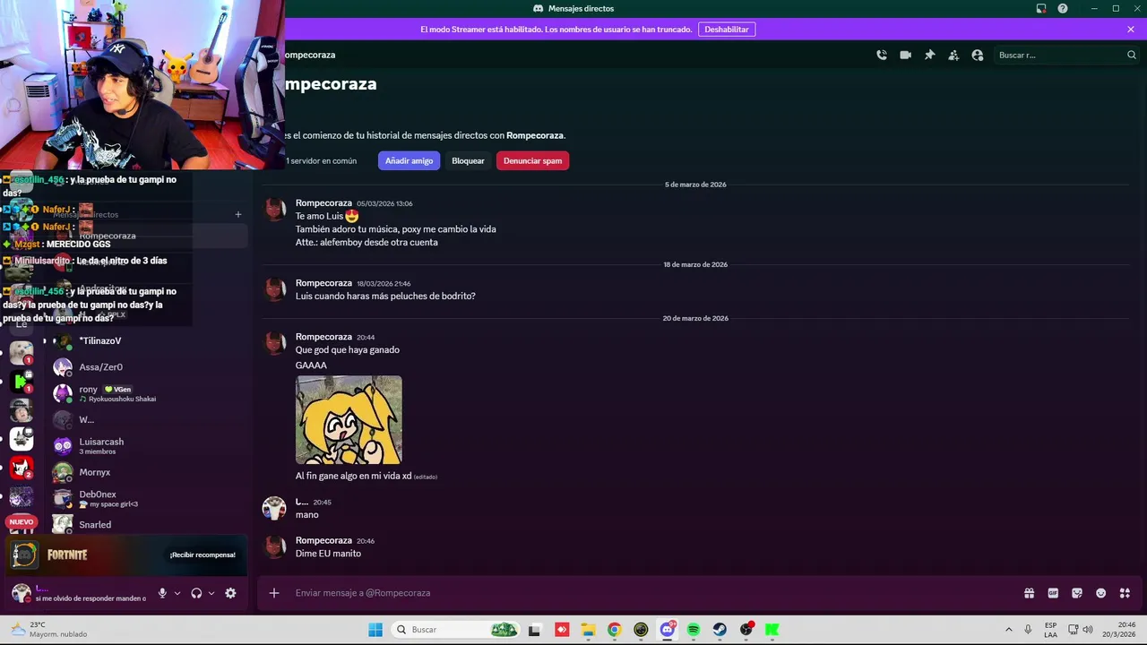Open the yellow cartoon character image attachment
Image resolution: width=1147 pixels, height=645 pixels.
349,419
